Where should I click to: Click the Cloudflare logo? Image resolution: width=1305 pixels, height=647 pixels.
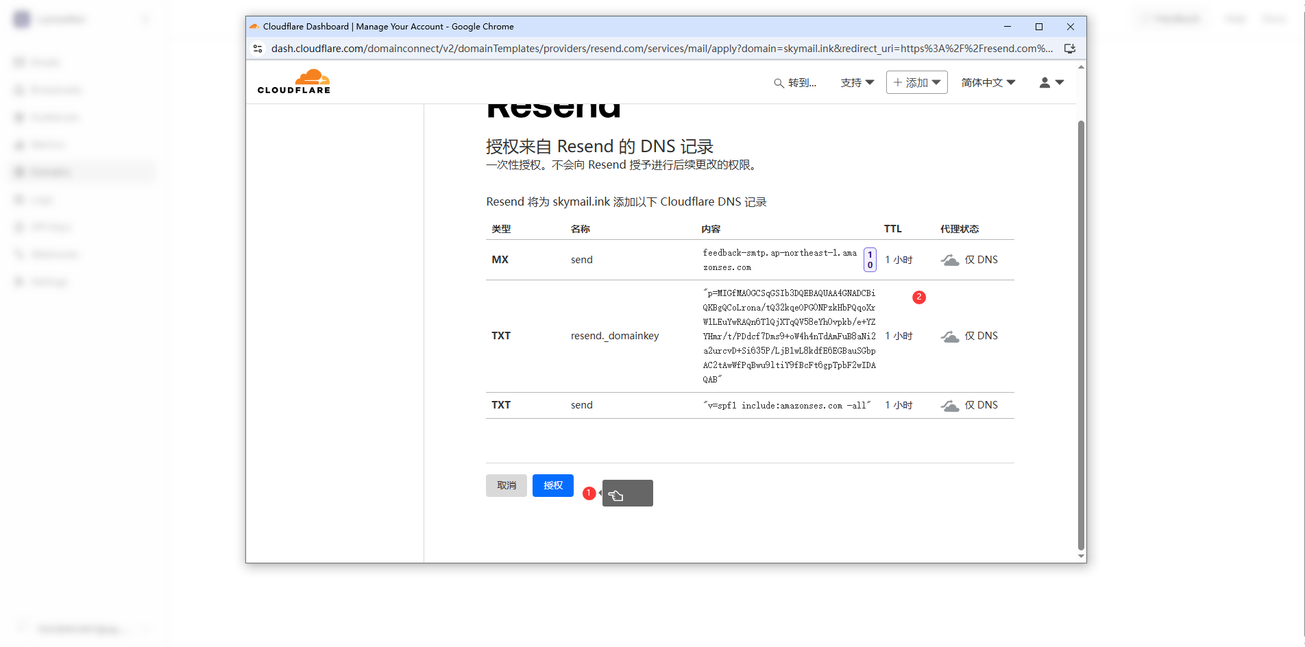coord(294,82)
